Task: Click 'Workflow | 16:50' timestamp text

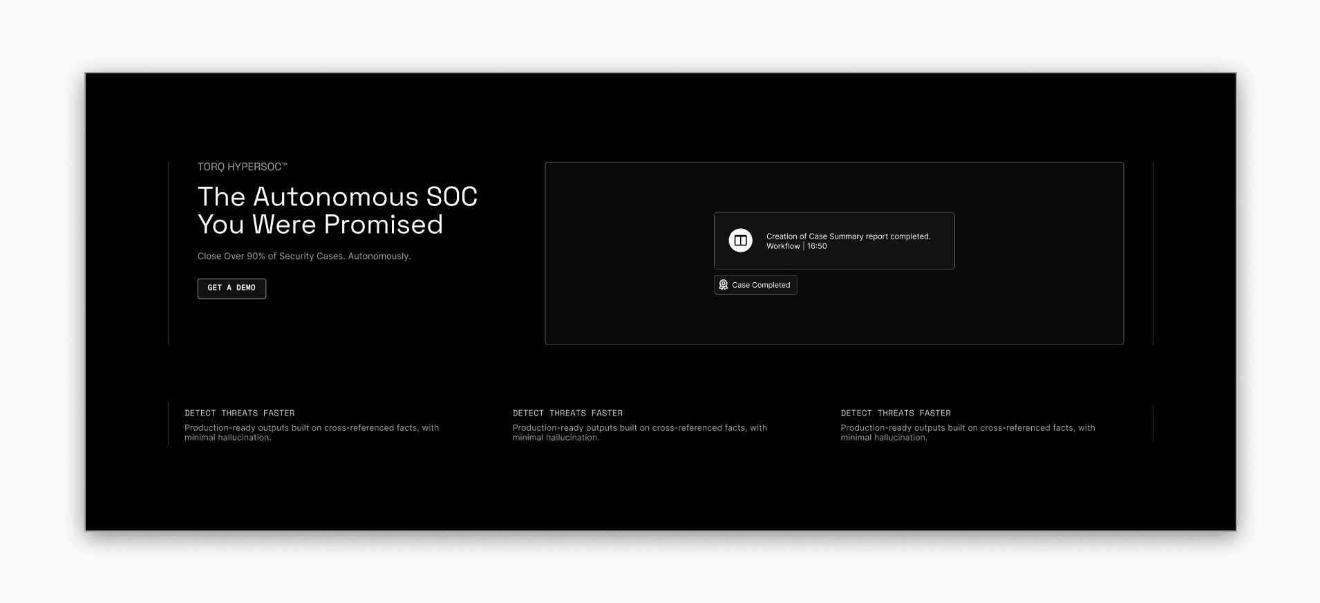Action: click(x=796, y=246)
